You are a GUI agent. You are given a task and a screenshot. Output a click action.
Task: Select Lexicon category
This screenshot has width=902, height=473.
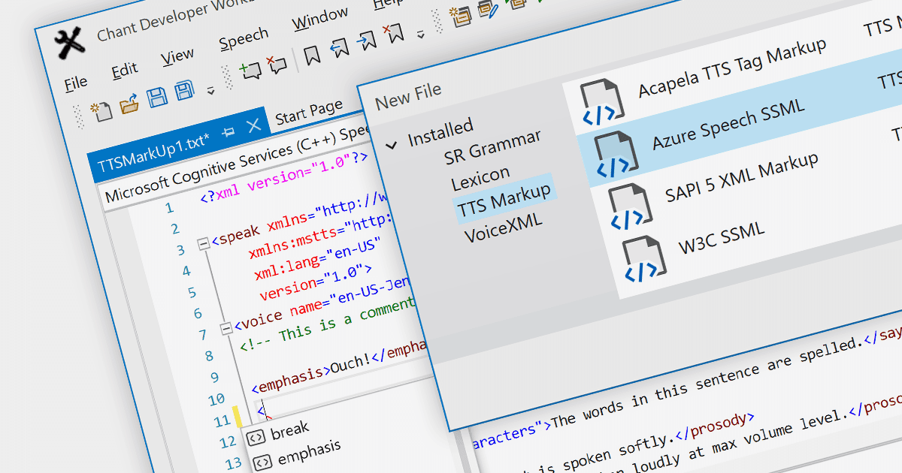pyautogui.click(x=480, y=177)
